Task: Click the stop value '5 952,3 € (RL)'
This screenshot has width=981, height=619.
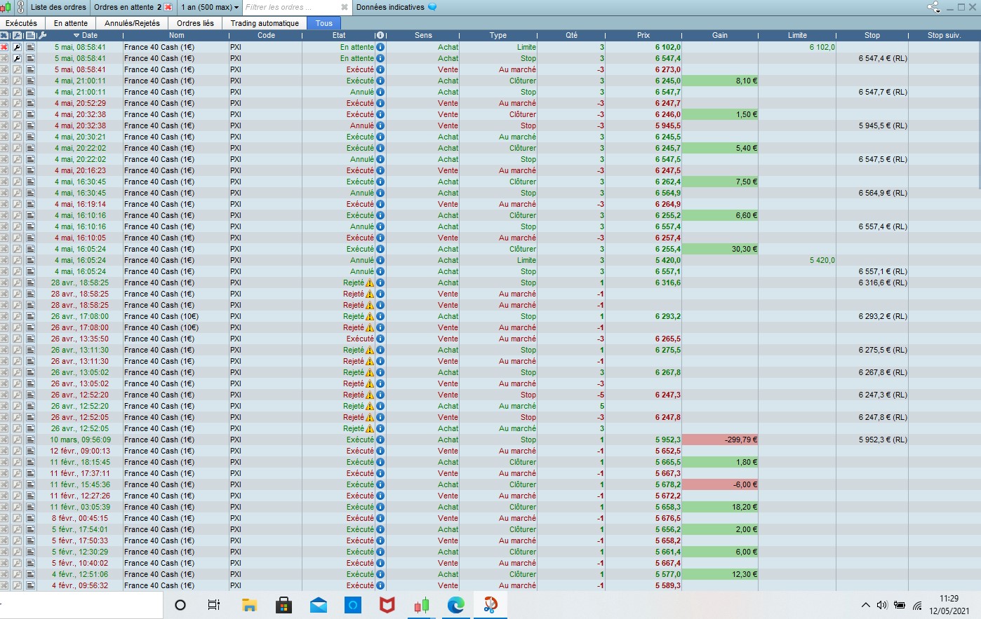Action: point(883,440)
